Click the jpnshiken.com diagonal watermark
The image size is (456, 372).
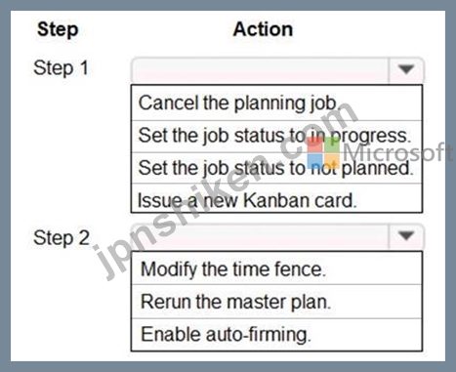(x=225, y=192)
